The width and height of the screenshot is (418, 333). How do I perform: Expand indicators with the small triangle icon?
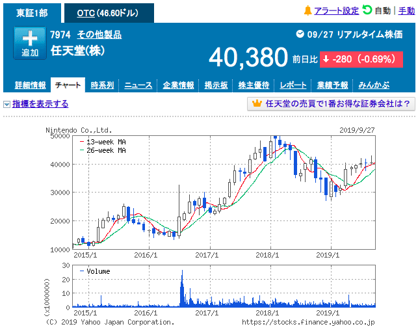(7, 104)
